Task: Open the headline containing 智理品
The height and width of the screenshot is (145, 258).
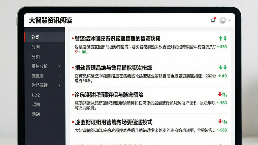Action: pyautogui.click(x=113, y=68)
